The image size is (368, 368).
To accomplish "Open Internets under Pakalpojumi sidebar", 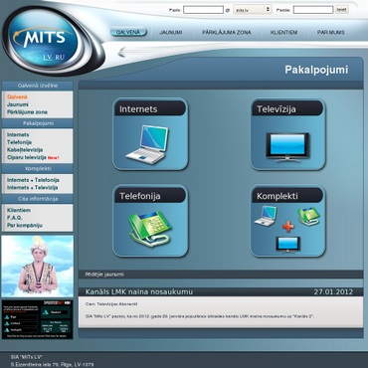I will [x=18, y=134].
